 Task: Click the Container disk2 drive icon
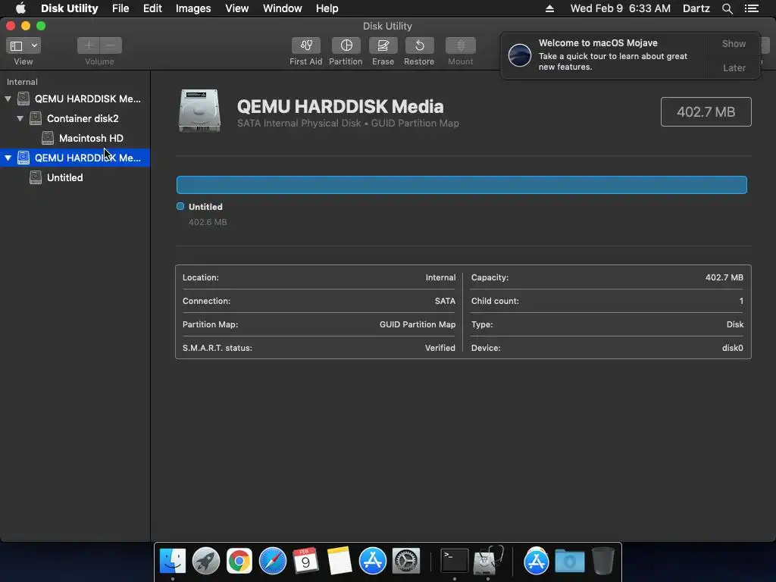(36, 118)
